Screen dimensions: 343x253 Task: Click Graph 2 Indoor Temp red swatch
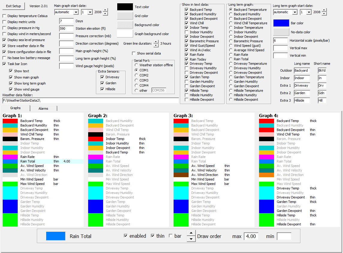click(x=96, y=139)
